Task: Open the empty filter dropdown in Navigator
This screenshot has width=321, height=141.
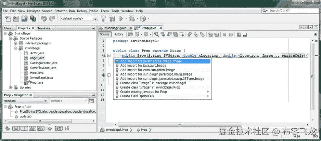Action: (x=68, y=101)
